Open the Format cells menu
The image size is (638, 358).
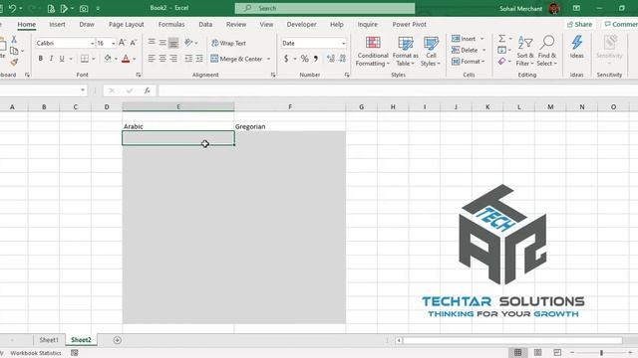pyautogui.click(x=469, y=62)
